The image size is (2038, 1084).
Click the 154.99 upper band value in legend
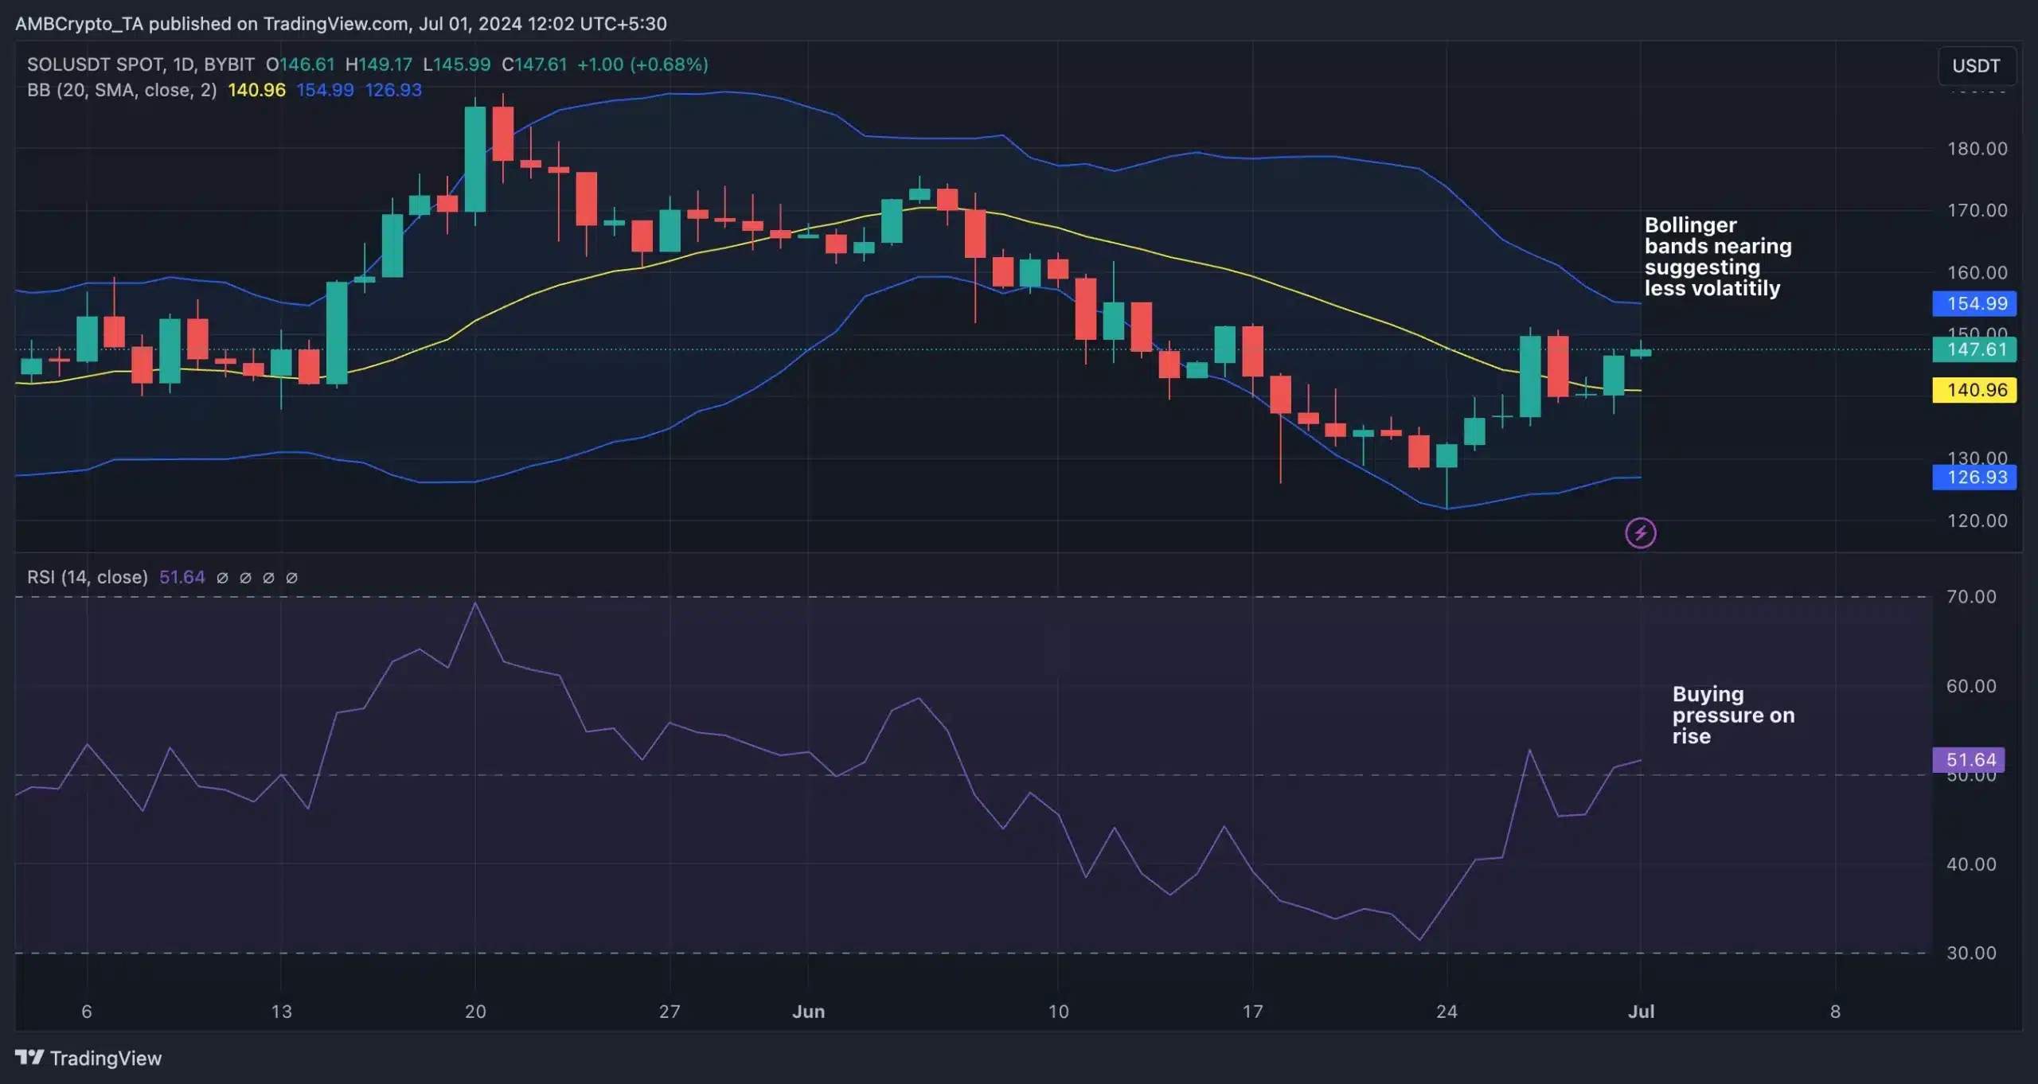point(325,90)
